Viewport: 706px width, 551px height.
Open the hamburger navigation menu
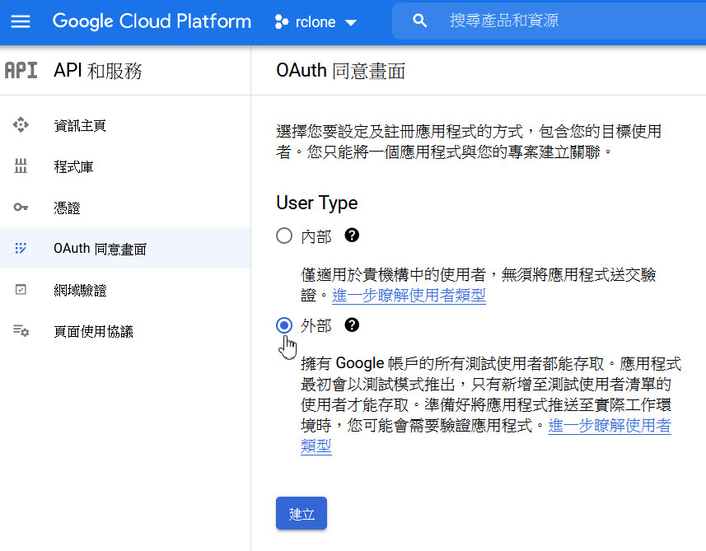pos(21,21)
